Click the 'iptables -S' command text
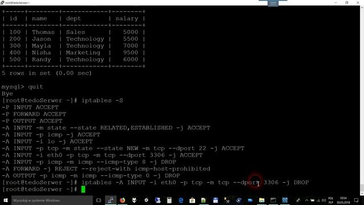Screen dimensions: 364x205 click(102, 100)
